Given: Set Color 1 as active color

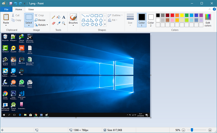Looking at the screenshot, I should [x=142, y=20].
